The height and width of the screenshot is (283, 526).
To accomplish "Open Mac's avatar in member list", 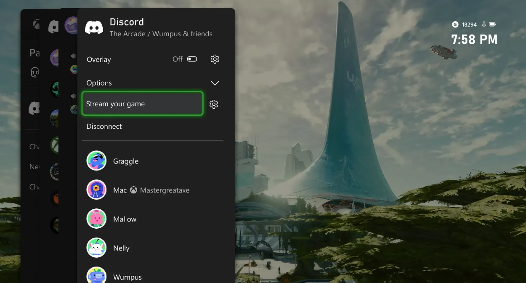I will click(96, 190).
